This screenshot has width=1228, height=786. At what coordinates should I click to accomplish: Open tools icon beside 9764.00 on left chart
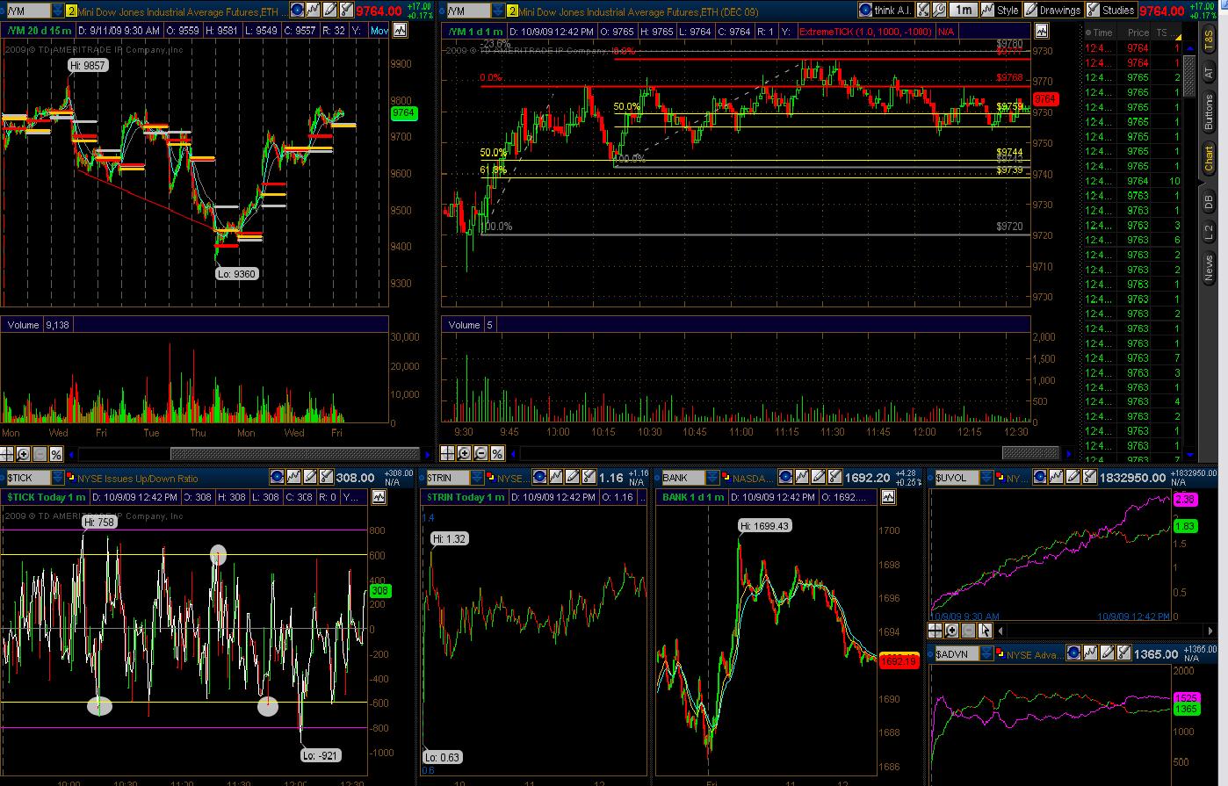346,11
